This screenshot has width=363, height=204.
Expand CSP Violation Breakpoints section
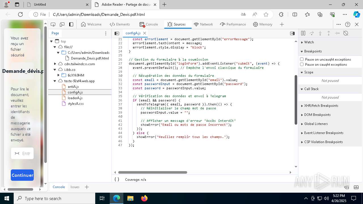pyautogui.click(x=330, y=142)
